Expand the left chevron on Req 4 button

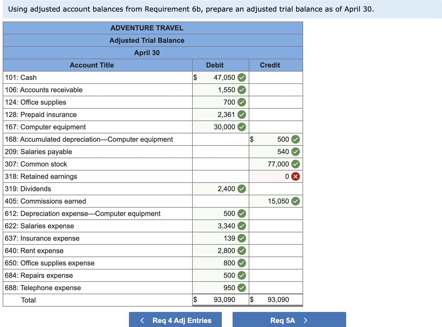pos(142,320)
